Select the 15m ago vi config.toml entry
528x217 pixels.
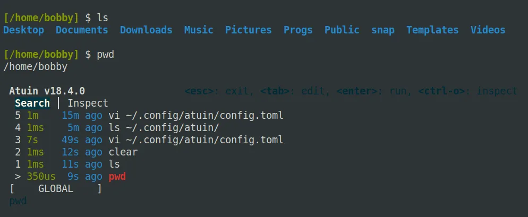point(195,115)
